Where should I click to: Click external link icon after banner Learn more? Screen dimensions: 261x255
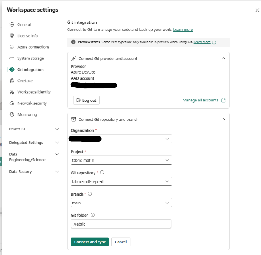[214, 42]
